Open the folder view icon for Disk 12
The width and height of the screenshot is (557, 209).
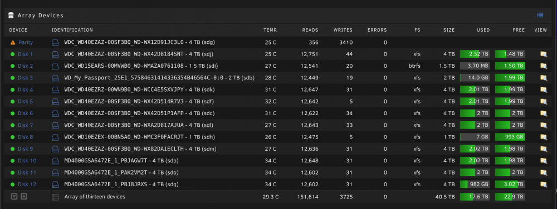543,185
